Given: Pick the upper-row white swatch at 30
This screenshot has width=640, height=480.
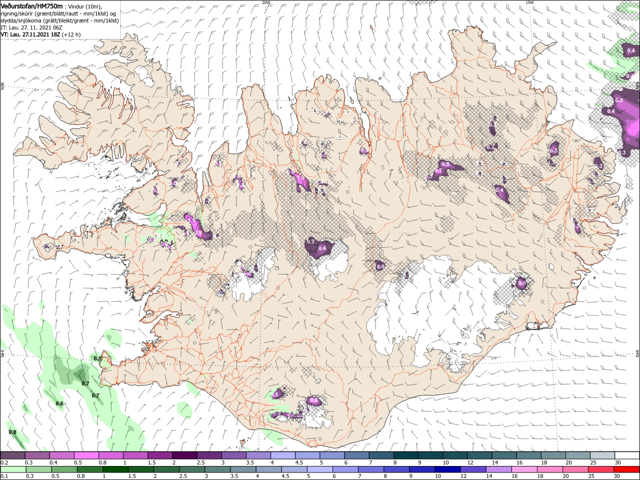Looking at the screenshot, I should (x=627, y=455).
